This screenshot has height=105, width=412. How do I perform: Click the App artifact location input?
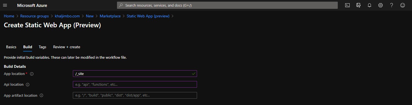tap(135, 95)
